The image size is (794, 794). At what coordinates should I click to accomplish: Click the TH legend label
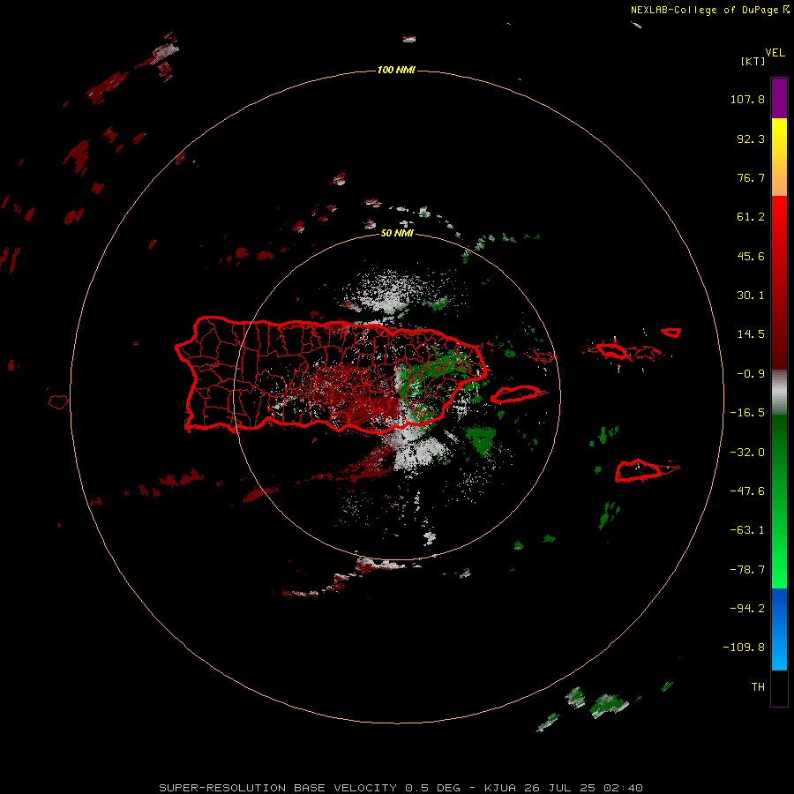pos(758,687)
